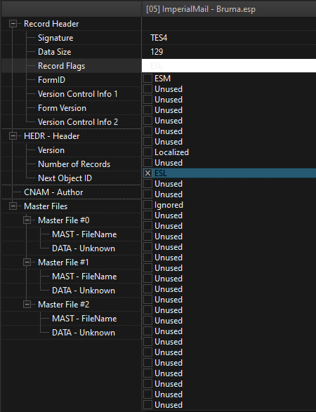Collapse the Master Files node
This screenshot has width=316, height=412.
[x=13, y=206]
